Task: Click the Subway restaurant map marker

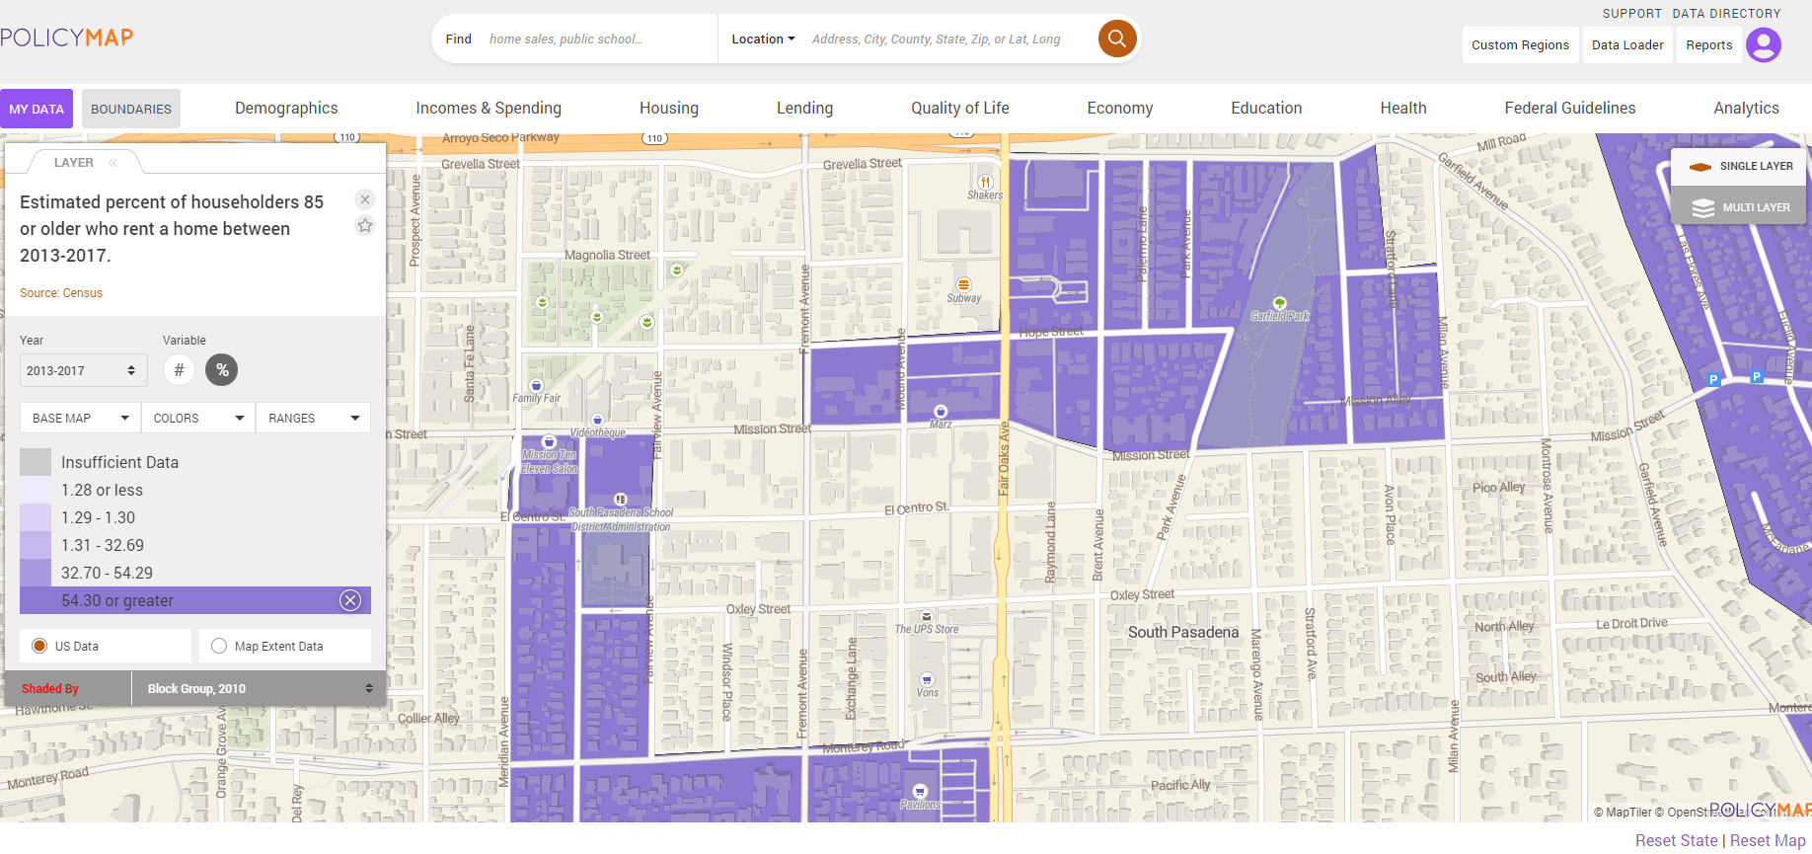Action: 964,285
